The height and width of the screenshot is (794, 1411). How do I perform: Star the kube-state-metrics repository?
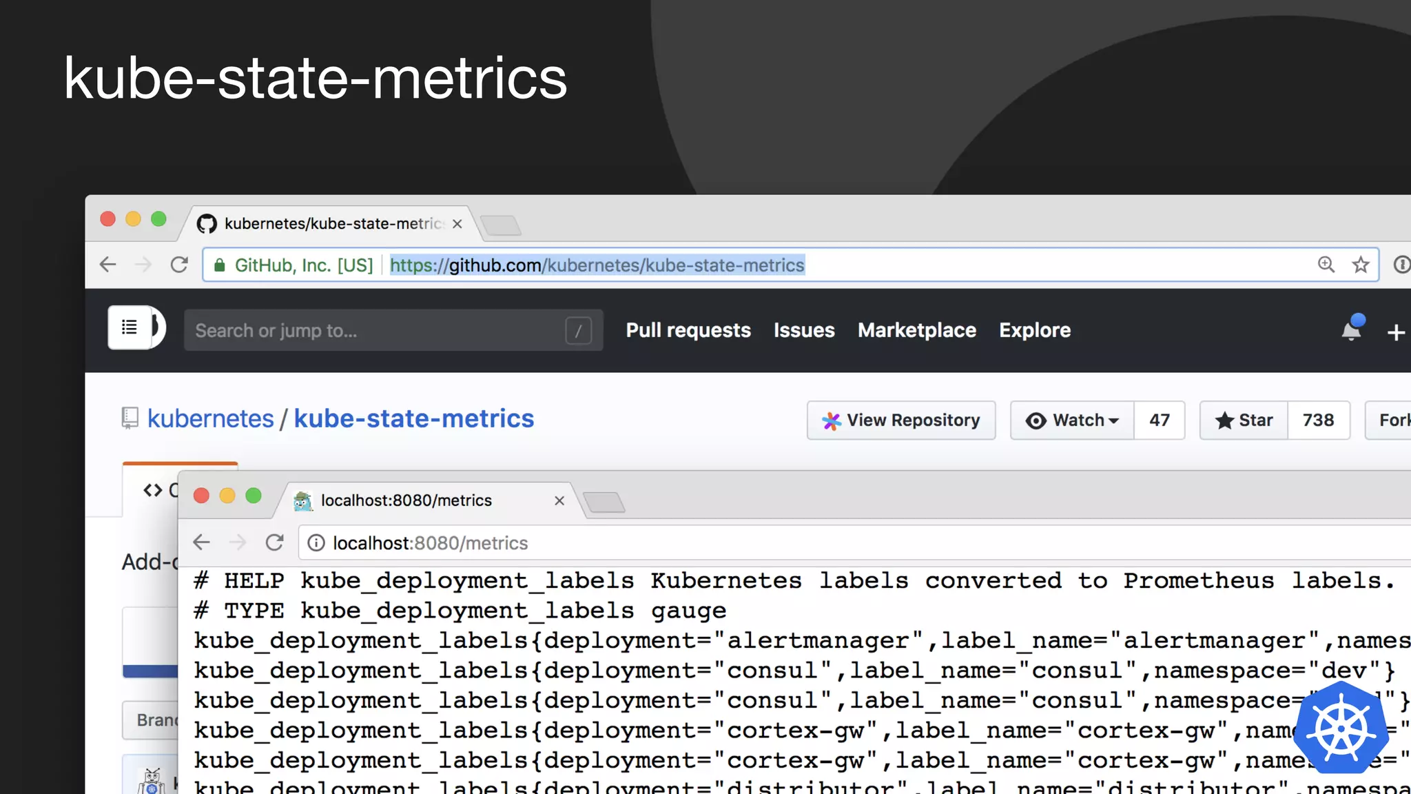pyautogui.click(x=1244, y=420)
